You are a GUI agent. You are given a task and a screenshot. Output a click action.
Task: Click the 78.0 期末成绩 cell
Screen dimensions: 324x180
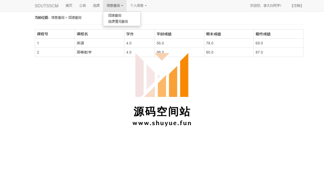(229, 43)
